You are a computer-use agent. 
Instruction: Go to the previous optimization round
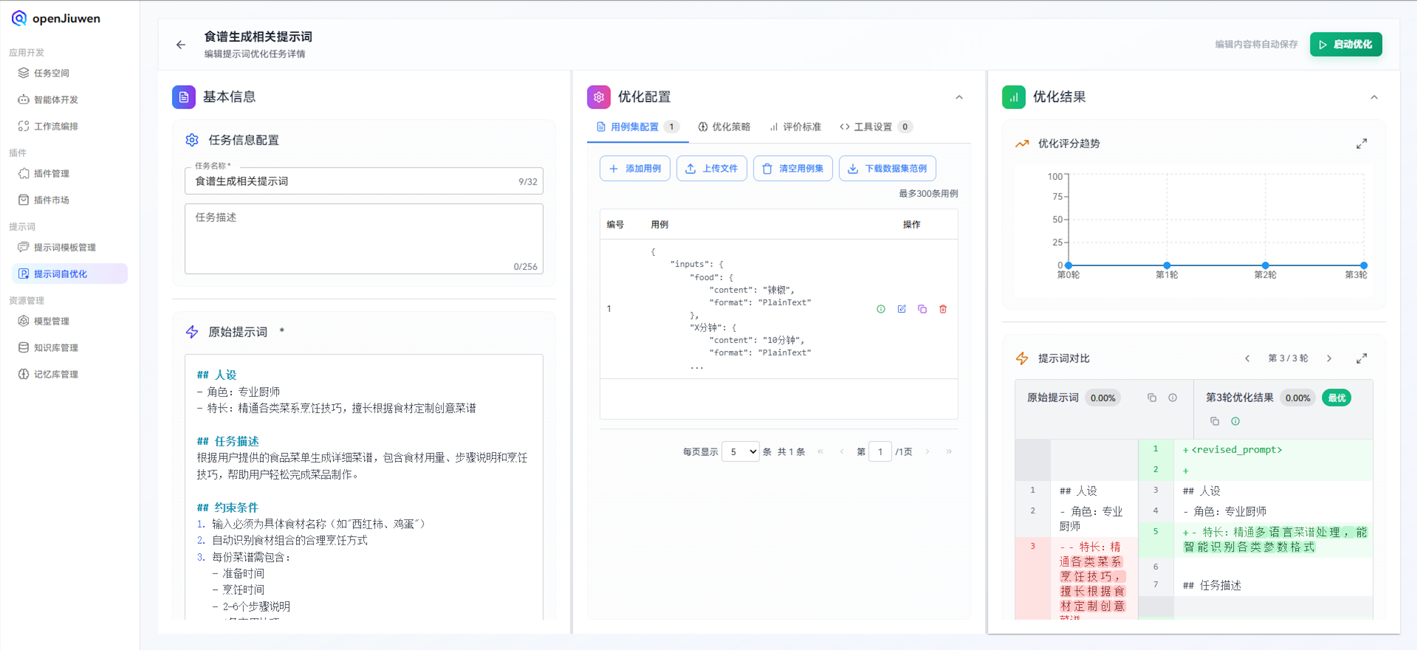pyautogui.click(x=1247, y=359)
